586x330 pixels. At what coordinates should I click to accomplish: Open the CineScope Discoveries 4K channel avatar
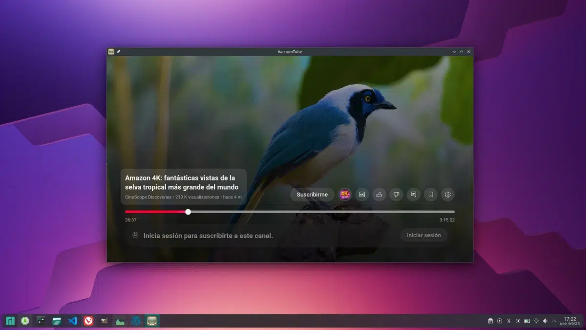click(345, 195)
